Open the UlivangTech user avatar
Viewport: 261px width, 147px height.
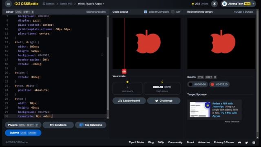pos(224,4)
